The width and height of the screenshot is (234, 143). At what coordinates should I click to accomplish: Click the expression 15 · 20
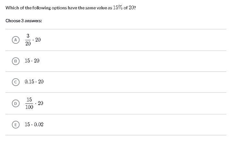[x=32, y=61]
